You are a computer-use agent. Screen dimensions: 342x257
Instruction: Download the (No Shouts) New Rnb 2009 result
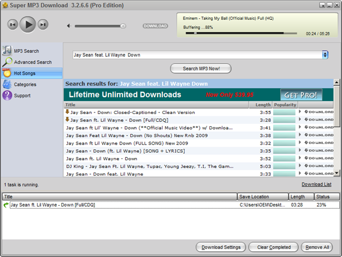pyautogui.click(x=319, y=135)
